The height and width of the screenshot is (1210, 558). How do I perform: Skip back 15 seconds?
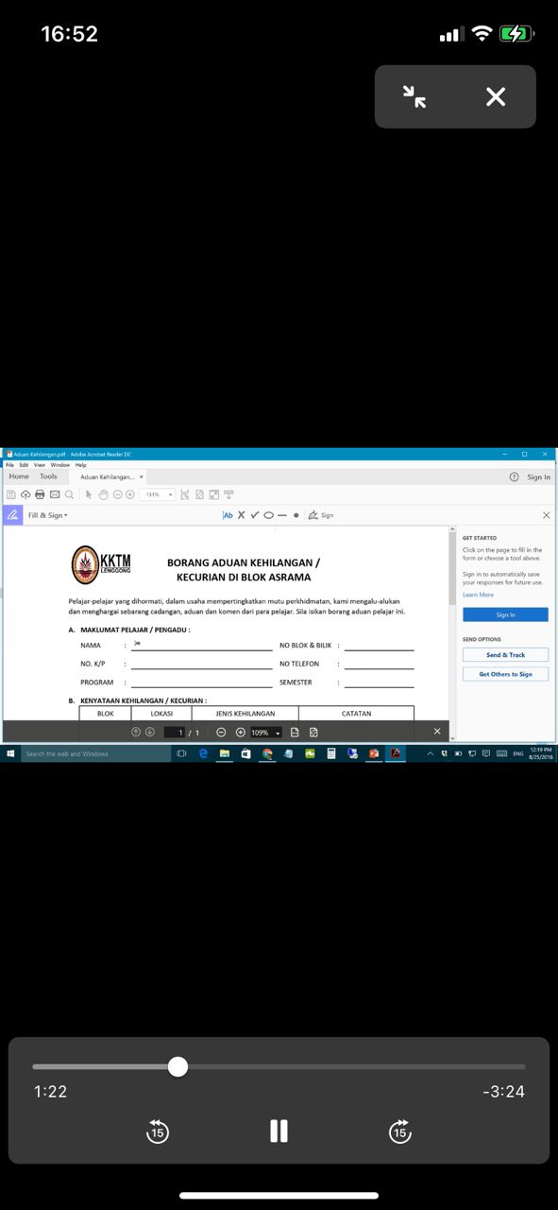pyautogui.click(x=158, y=1131)
